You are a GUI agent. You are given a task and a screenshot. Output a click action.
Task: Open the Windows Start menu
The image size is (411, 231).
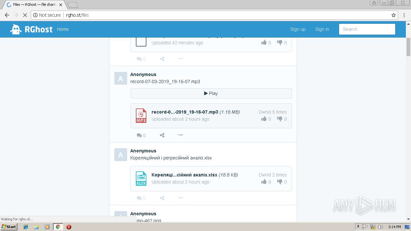click(x=9, y=227)
